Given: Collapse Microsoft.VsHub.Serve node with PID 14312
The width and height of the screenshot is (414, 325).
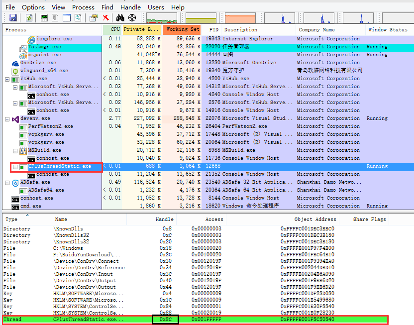Looking at the screenshot, I should (x=15, y=87).
